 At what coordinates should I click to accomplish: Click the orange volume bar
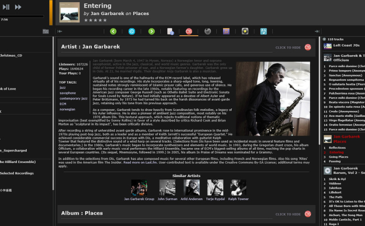click(50, 13)
